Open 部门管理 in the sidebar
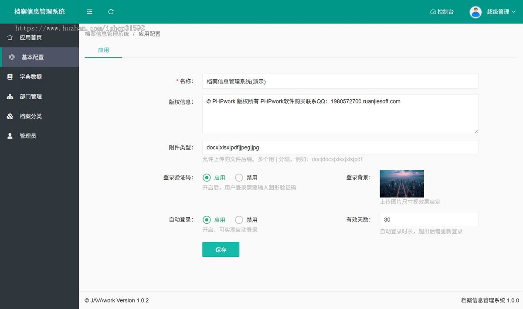Screen dimensions: 523x309 coord(39,97)
